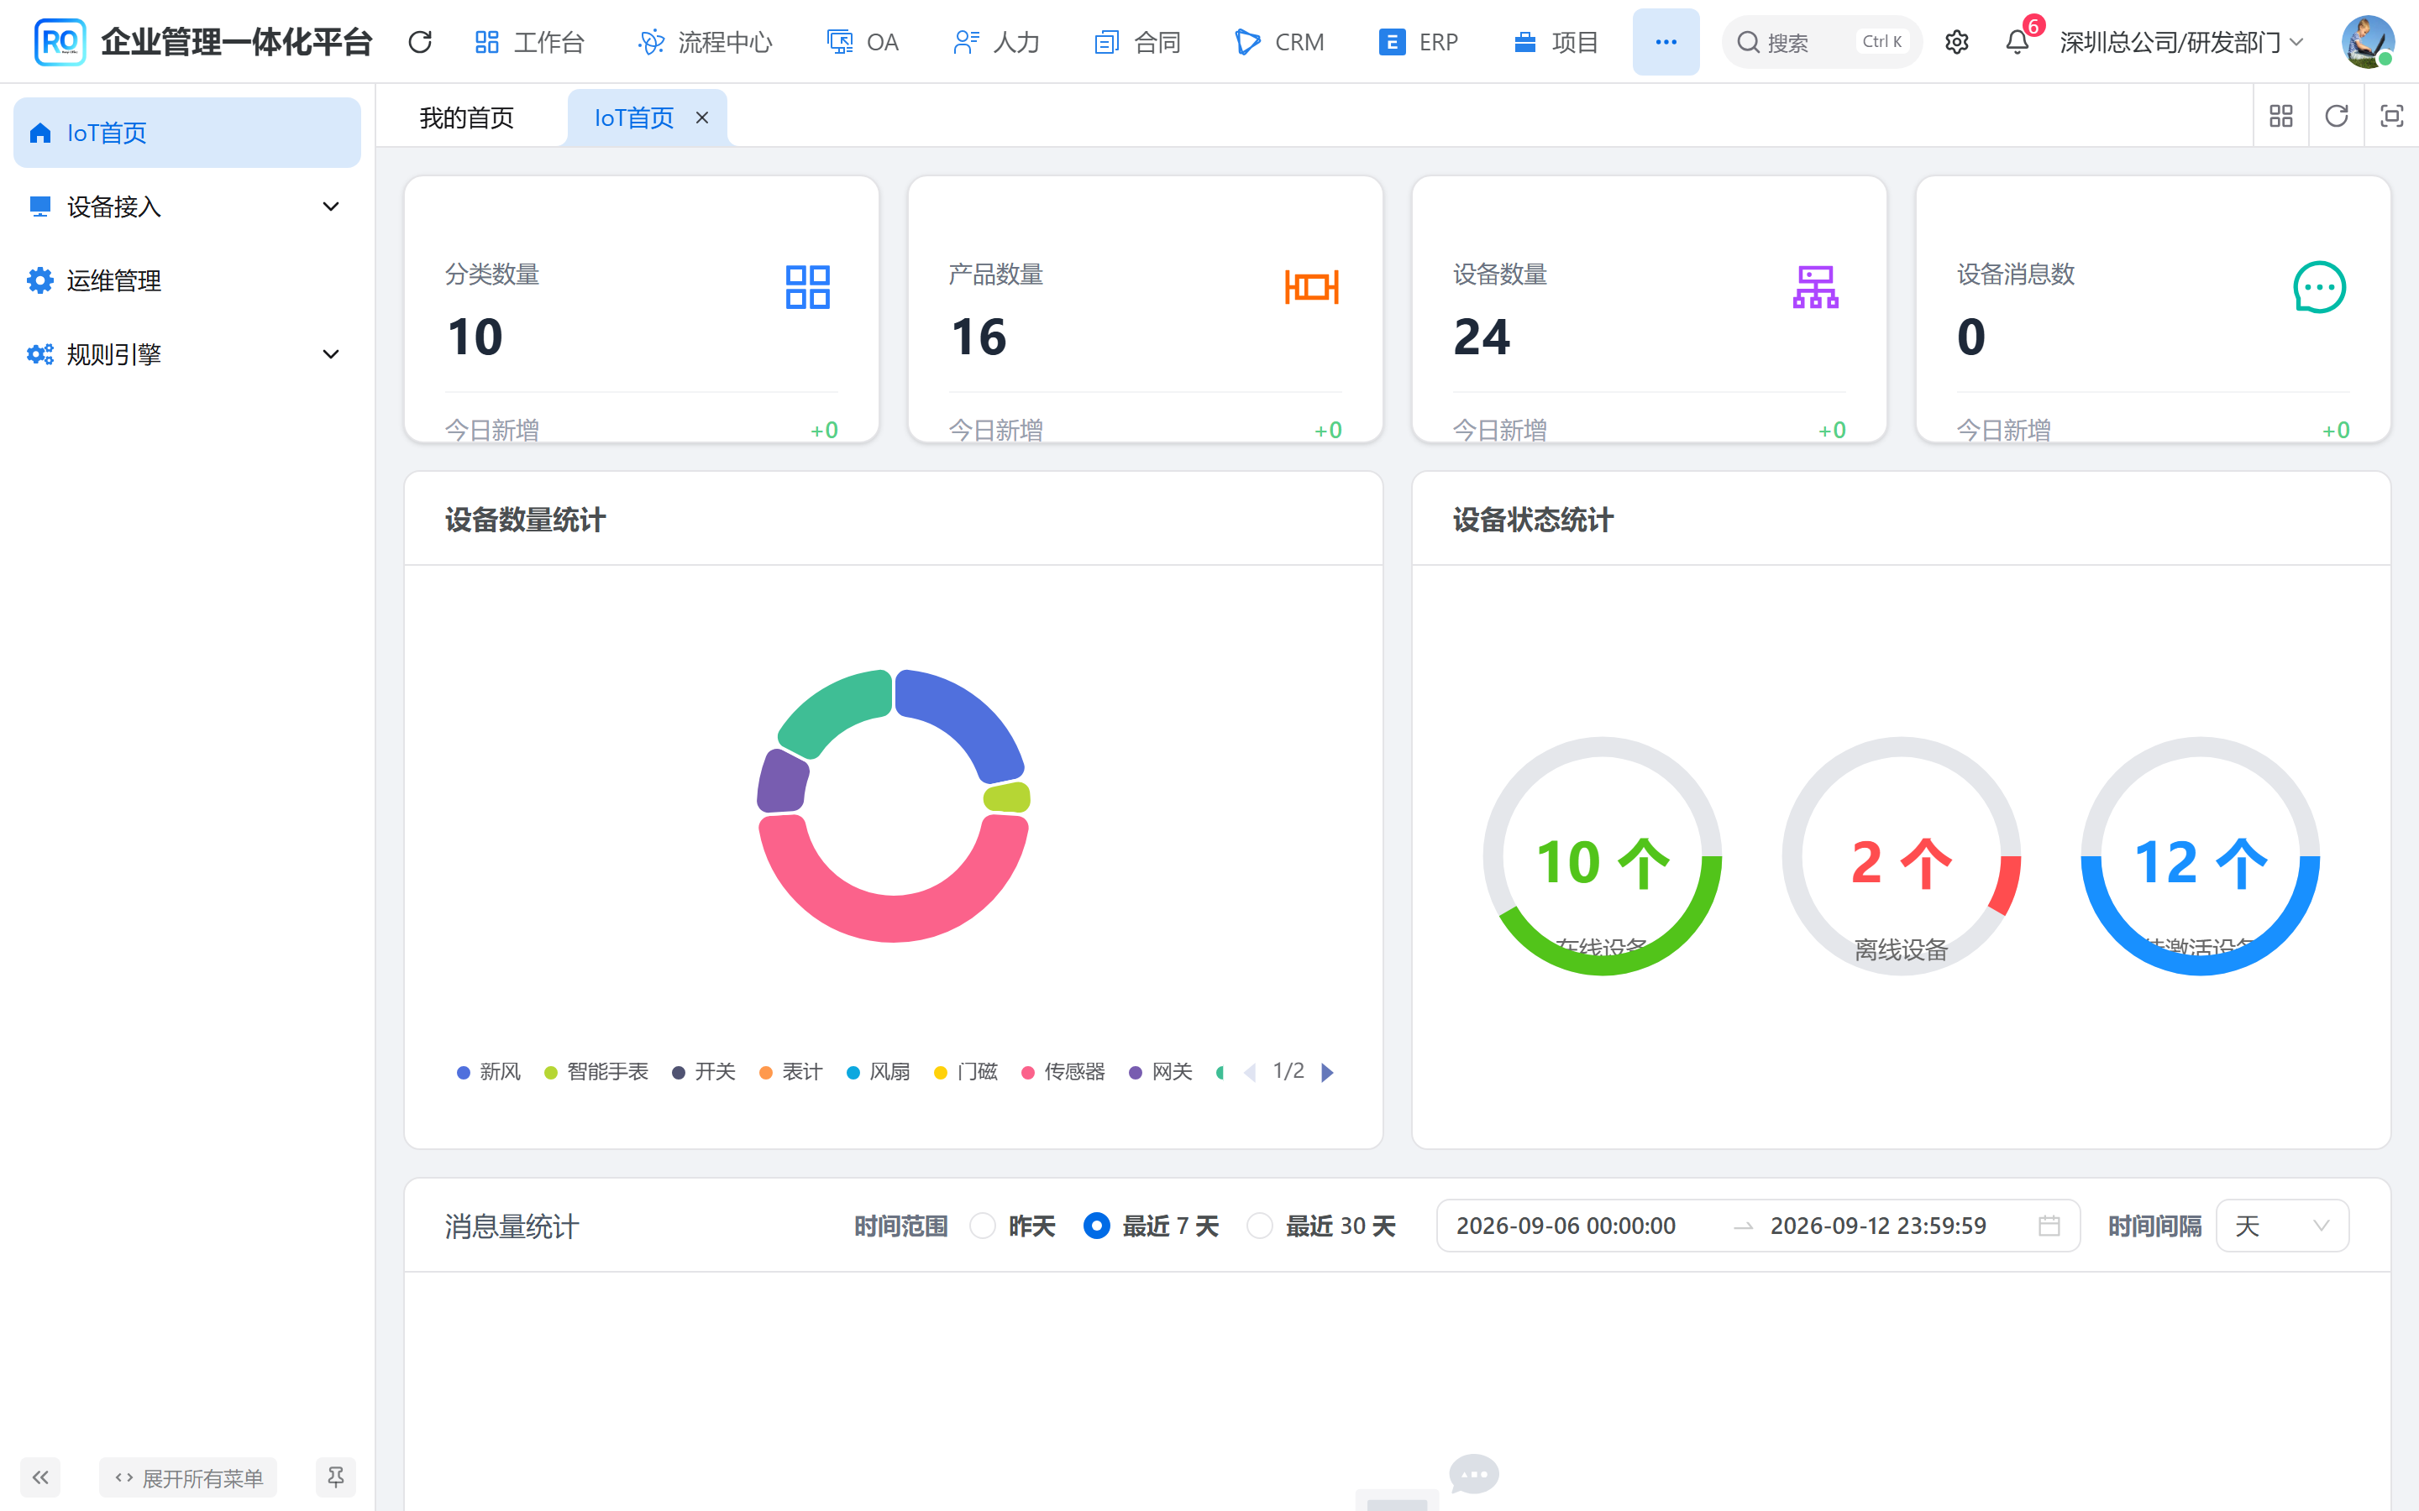The height and width of the screenshot is (1511, 2419).
Task: Close the IoT首页 tab
Action: [x=703, y=118]
